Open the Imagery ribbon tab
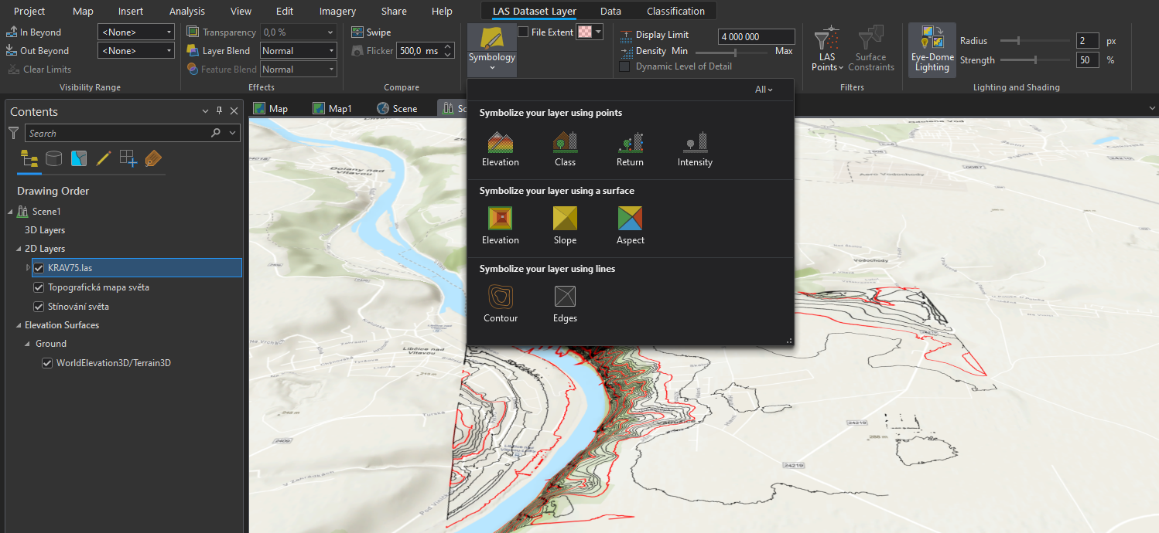Image resolution: width=1159 pixels, height=533 pixels. point(337,12)
